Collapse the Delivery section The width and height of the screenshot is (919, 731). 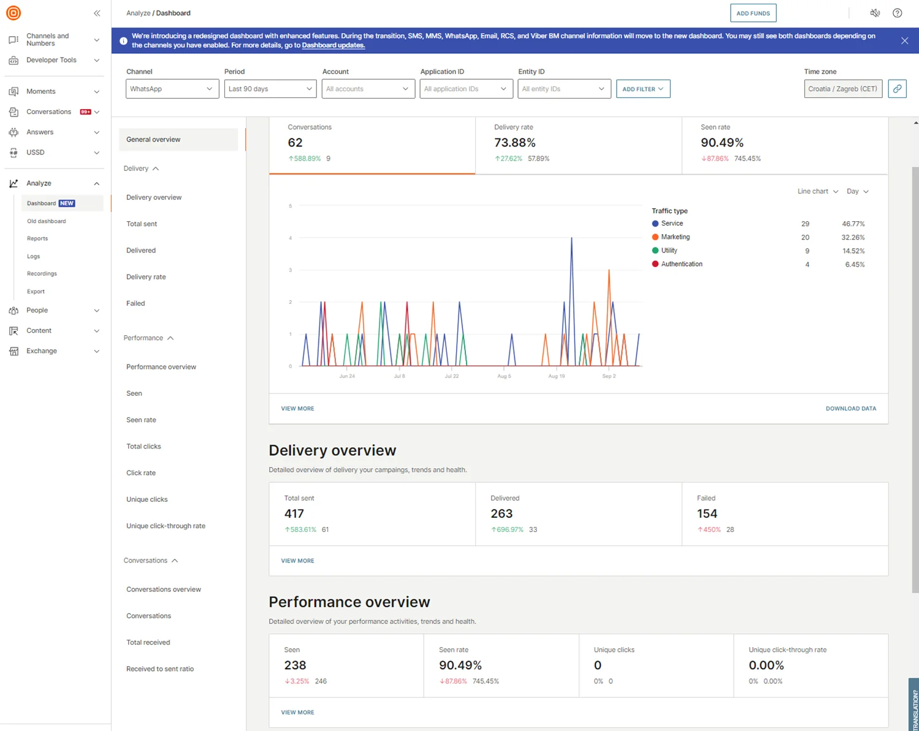click(141, 169)
